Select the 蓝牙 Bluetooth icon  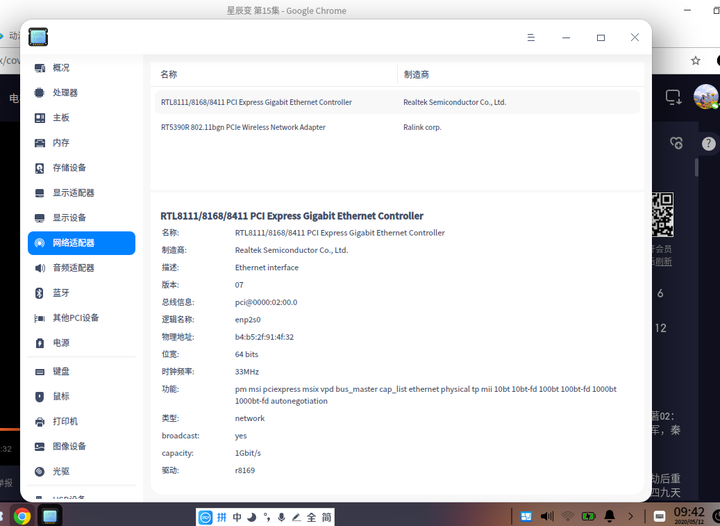(40, 293)
